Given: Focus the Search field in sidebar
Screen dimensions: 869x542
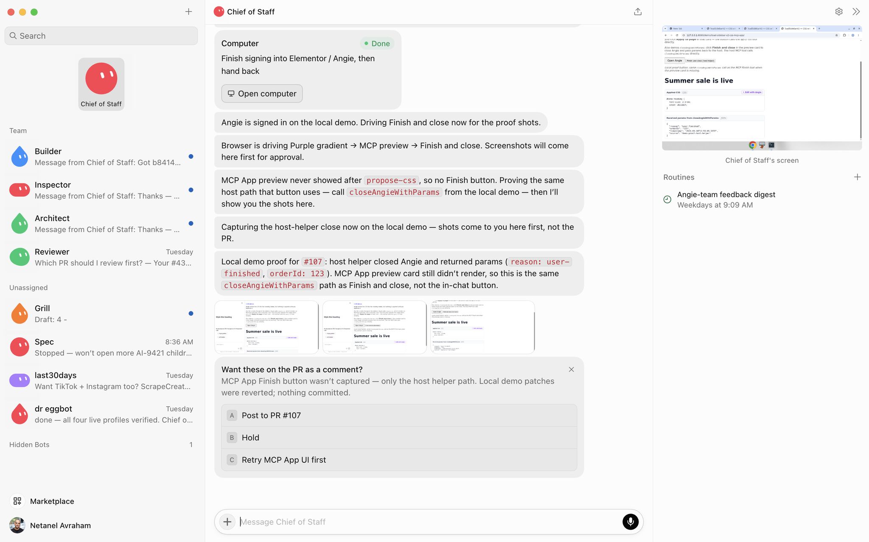Looking at the screenshot, I should pos(101,36).
